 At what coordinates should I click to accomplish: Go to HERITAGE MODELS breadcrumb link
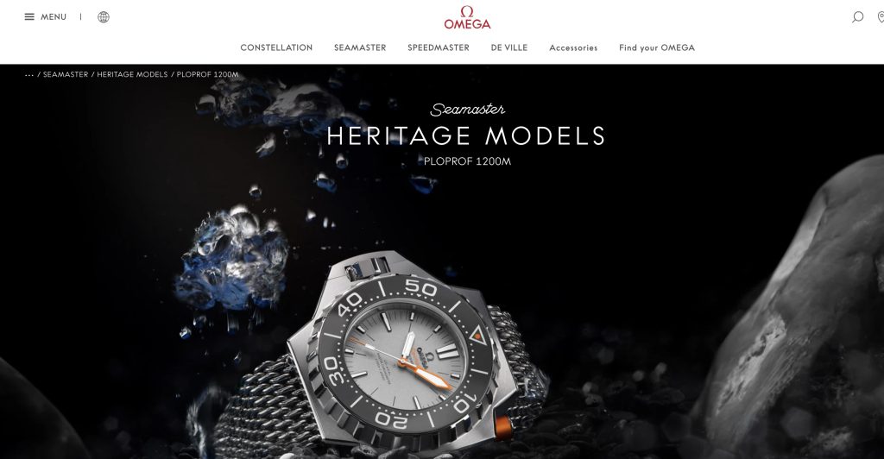point(132,74)
